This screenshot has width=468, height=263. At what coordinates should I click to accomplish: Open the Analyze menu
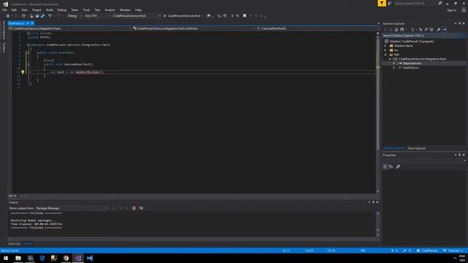coord(110,9)
